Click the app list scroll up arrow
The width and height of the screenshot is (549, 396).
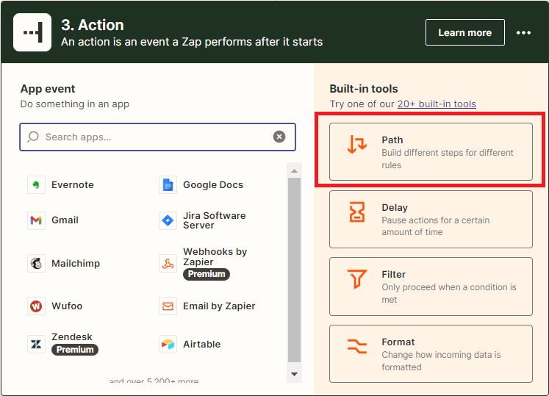[294, 171]
